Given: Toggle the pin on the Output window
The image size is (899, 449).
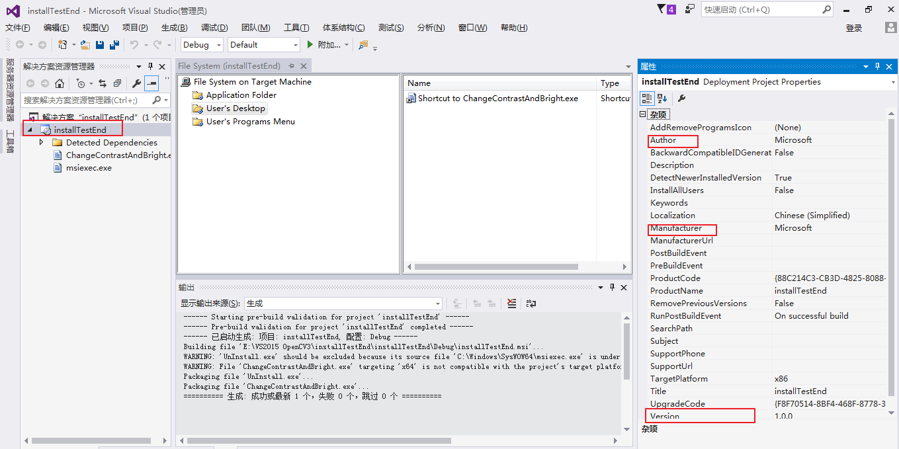Looking at the screenshot, I should point(612,287).
